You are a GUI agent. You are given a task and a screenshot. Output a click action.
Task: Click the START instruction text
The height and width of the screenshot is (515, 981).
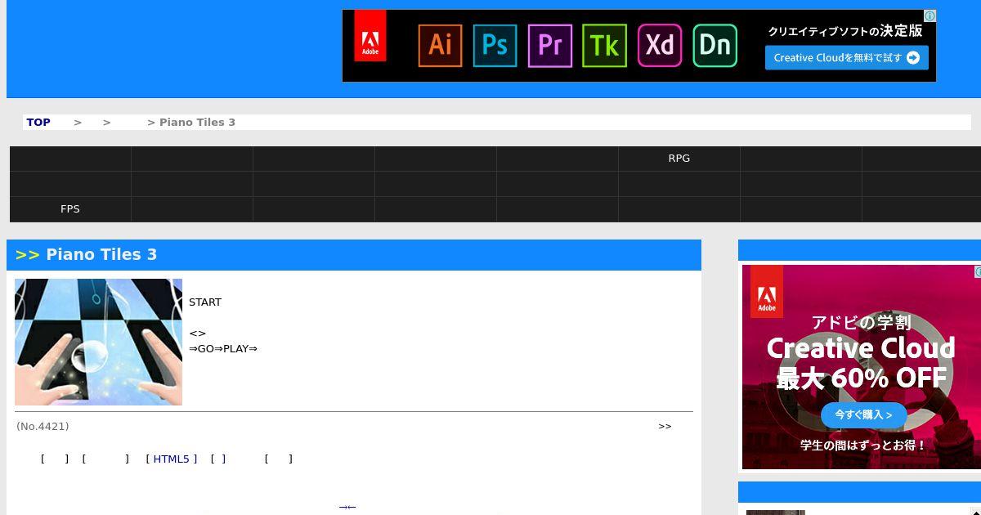point(205,302)
